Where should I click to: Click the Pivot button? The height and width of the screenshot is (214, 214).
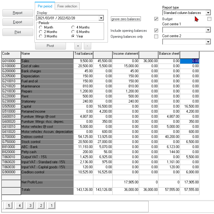(50, 46)
